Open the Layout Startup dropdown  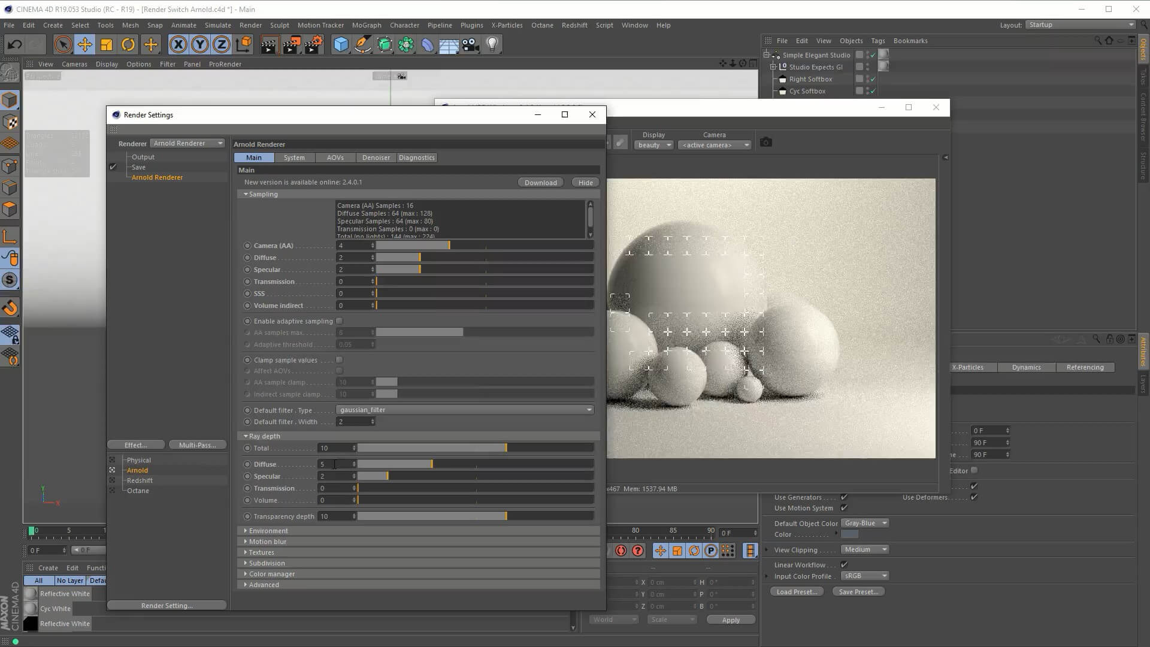(1081, 25)
